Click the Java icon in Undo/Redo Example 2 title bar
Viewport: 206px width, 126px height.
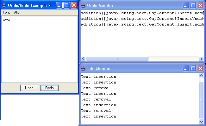[4, 5]
